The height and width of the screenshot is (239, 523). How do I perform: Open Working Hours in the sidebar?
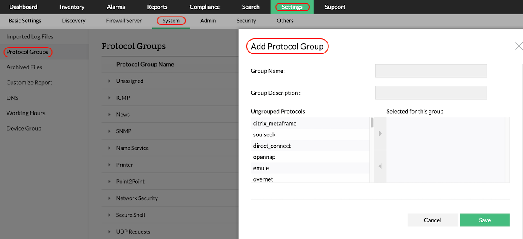(26, 113)
